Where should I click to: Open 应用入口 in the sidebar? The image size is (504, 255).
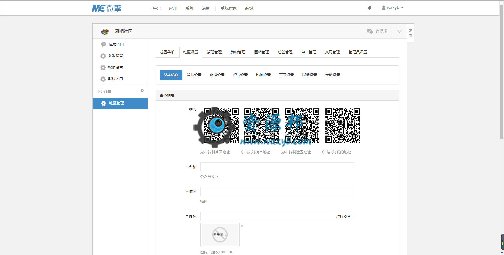point(120,44)
